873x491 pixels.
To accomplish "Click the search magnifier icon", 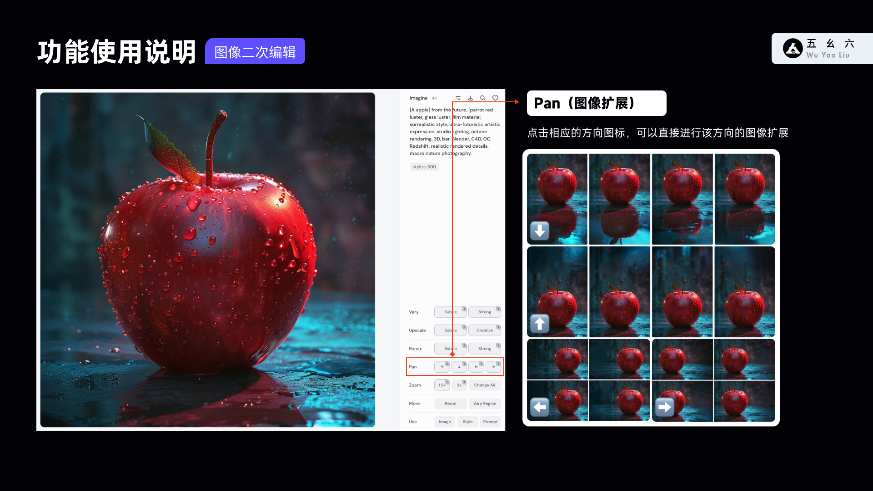I will tap(483, 98).
